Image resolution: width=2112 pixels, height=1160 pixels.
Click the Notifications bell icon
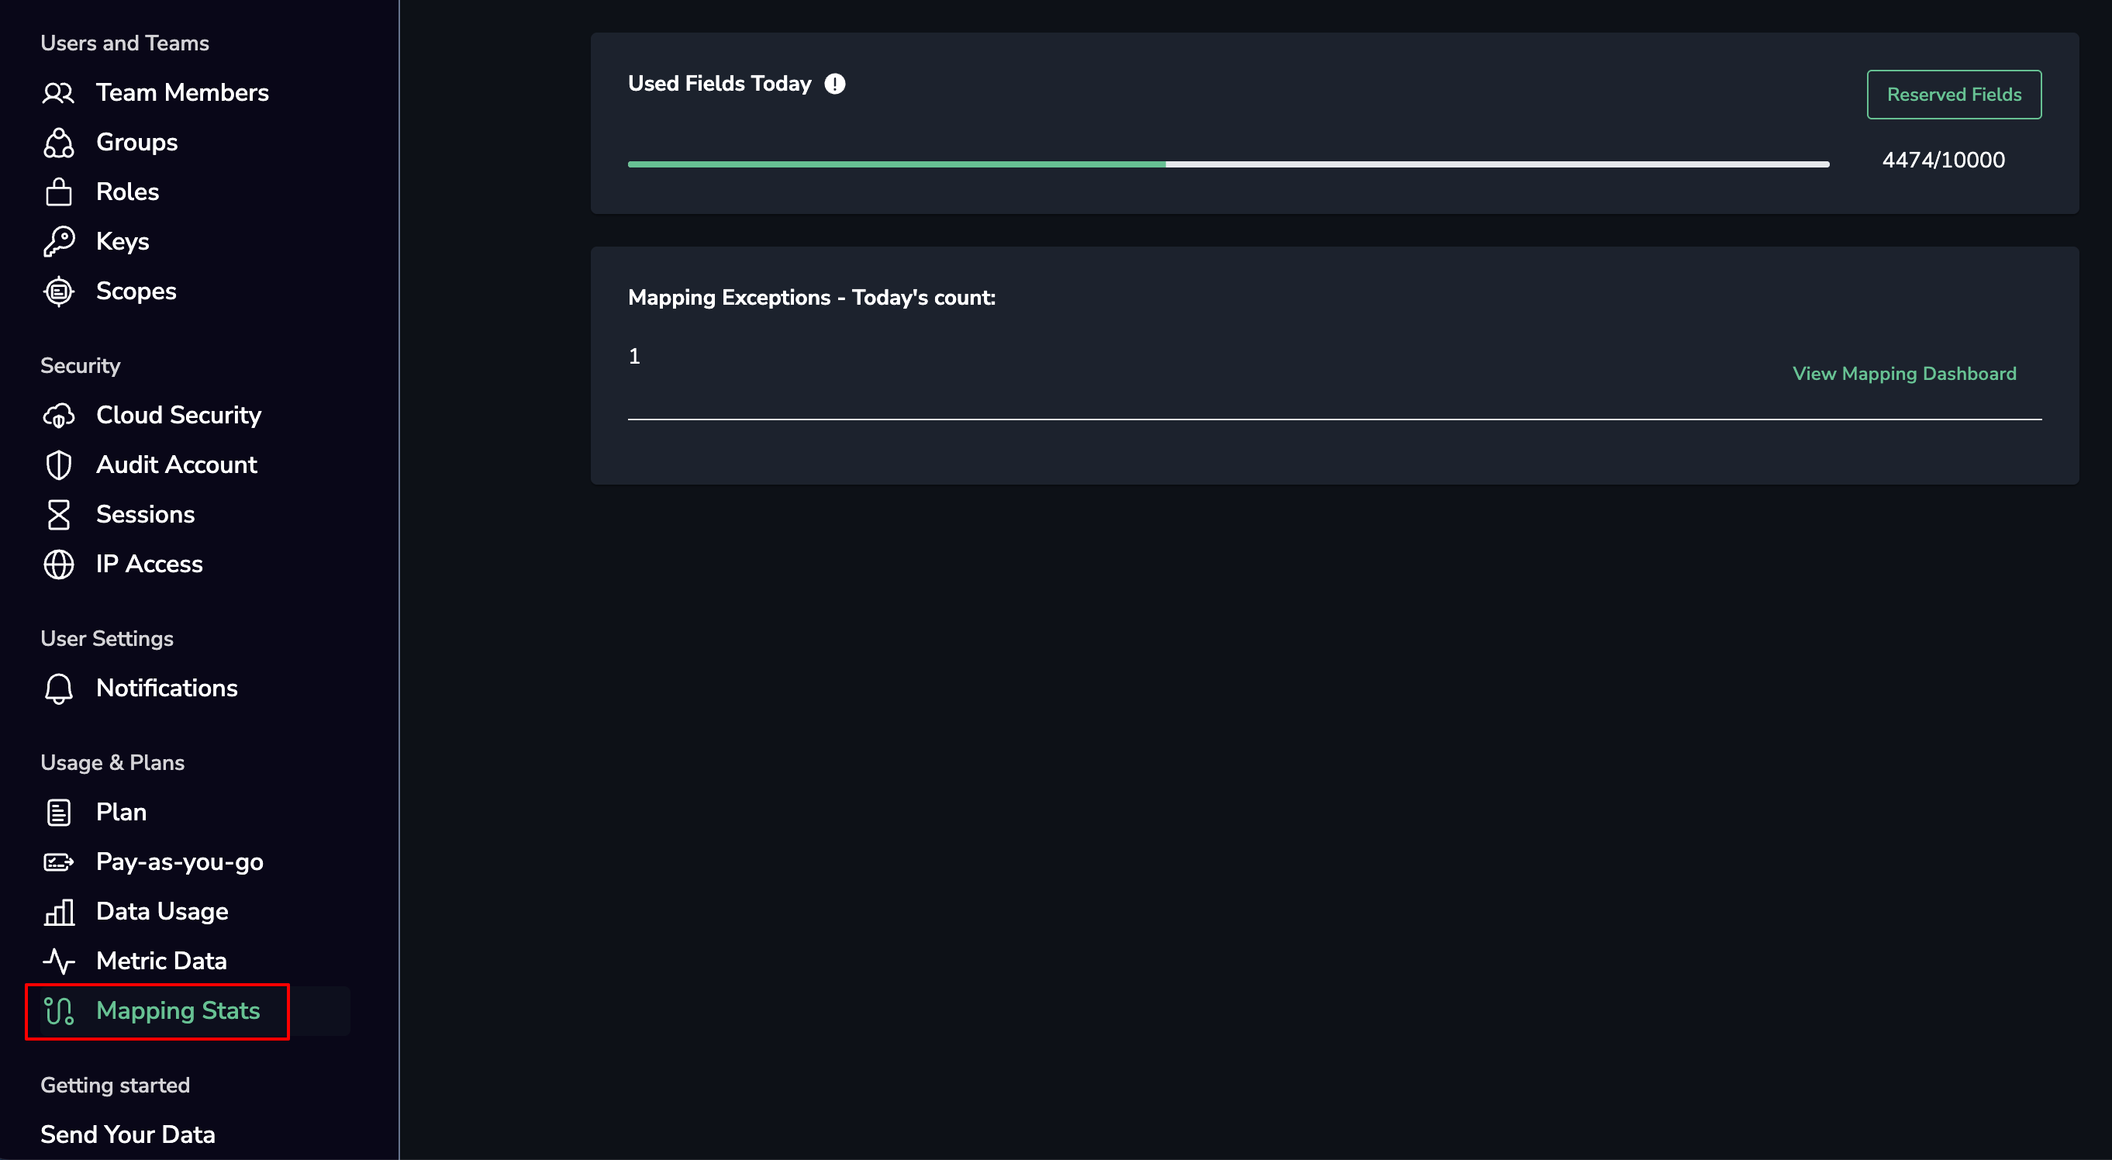(58, 689)
